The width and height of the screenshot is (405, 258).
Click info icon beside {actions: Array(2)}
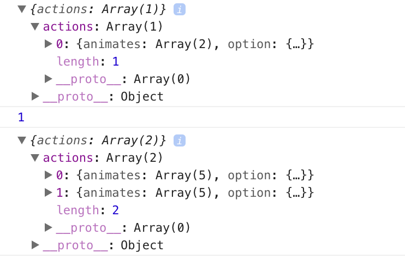179,140
